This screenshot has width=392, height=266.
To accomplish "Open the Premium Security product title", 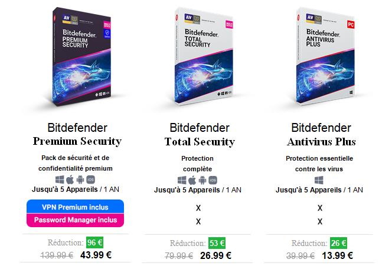I will point(77,141).
